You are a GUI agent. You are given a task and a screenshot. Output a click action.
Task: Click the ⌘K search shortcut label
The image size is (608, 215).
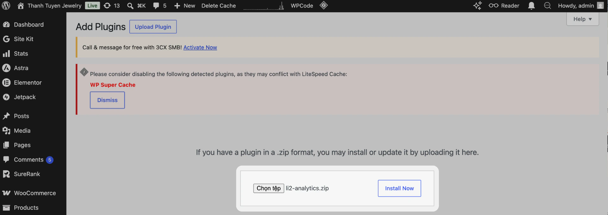click(x=142, y=6)
